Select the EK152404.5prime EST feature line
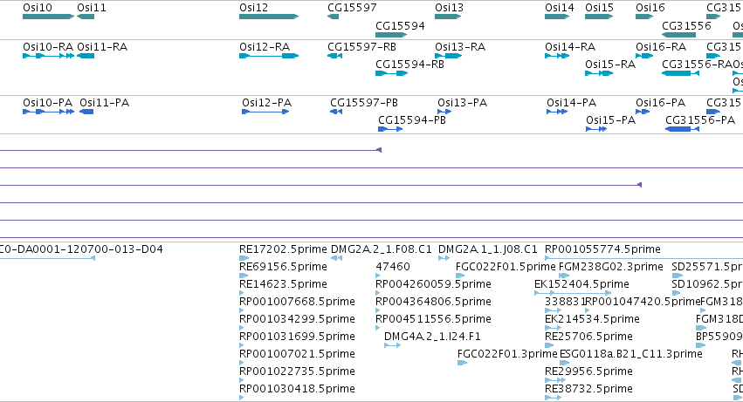This screenshot has height=402, width=743. pos(573,293)
